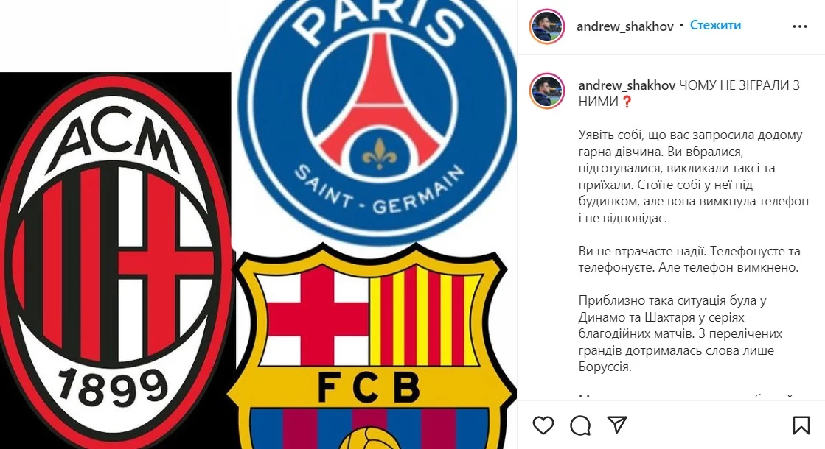Viewport: 825px width, 449px height.
Task: Click header profile avatar of andrew_shakhov
Action: point(546,26)
